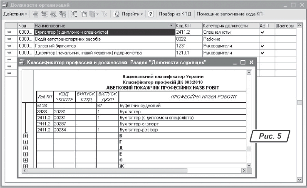
Task: Click the first filter funnel toolbar icon
Action: tap(72, 14)
